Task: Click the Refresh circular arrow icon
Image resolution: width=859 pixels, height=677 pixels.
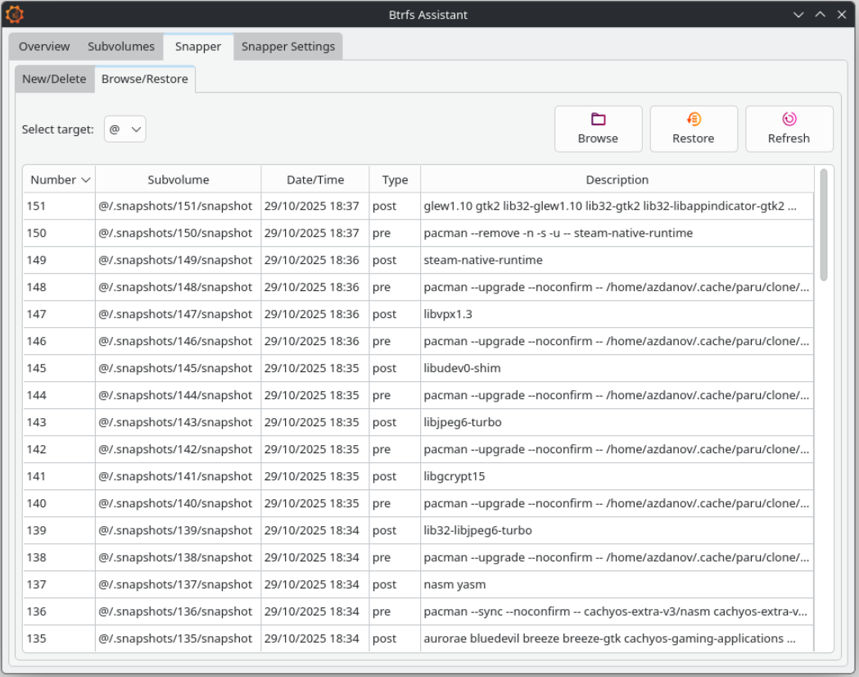Action: (789, 120)
